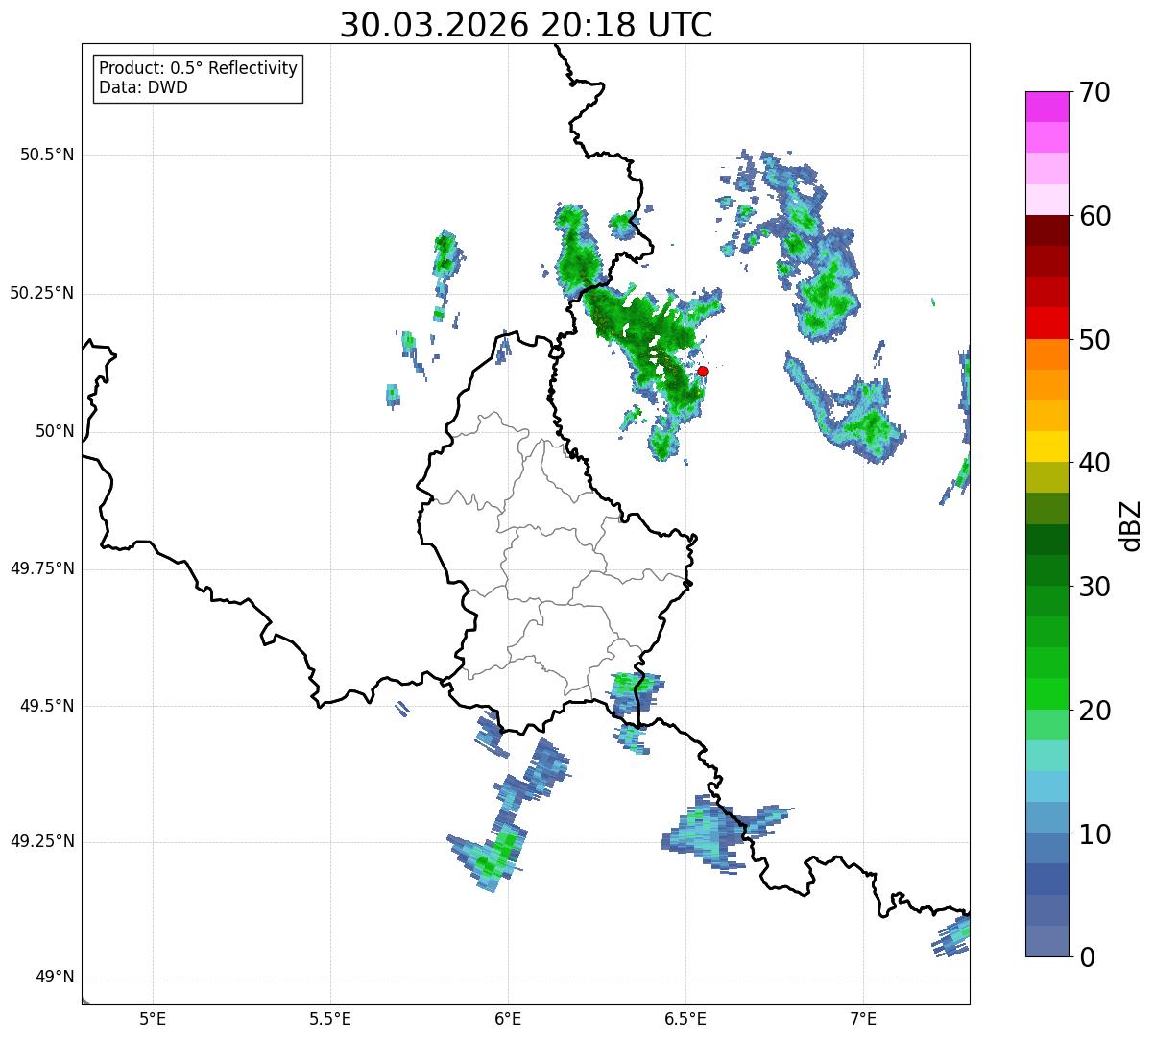Screen dimensions: 1154x1038
Task: Click latitude label 50°N
Action: tap(54, 431)
